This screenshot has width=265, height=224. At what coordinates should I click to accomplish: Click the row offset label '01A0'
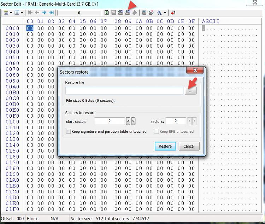click(x=12, y=180)
